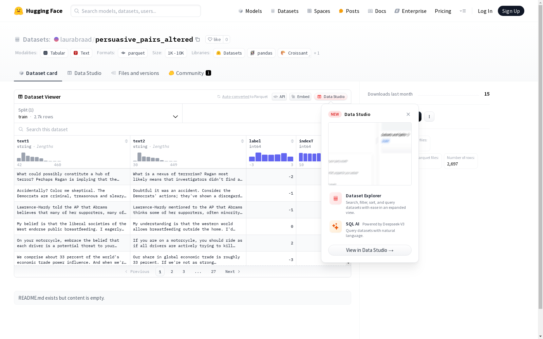The width and height of the screenshot is (543, 339).
Task: Click View in Data Studio button
Action: pos(370,250)
